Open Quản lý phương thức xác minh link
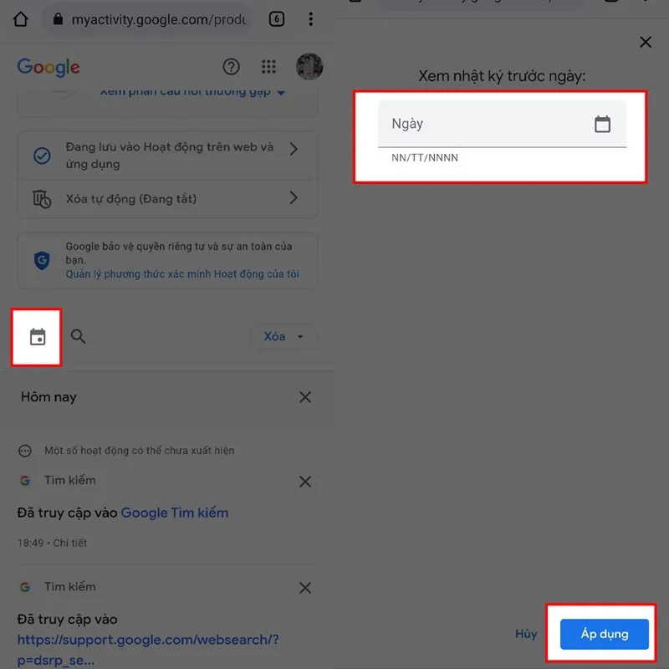The width and height of the screenshot is (669, 669). point(182,274)
